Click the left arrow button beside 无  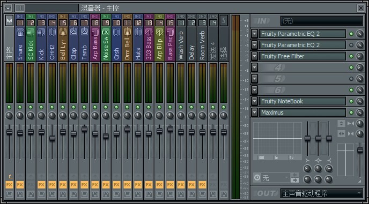pos(295,175)
